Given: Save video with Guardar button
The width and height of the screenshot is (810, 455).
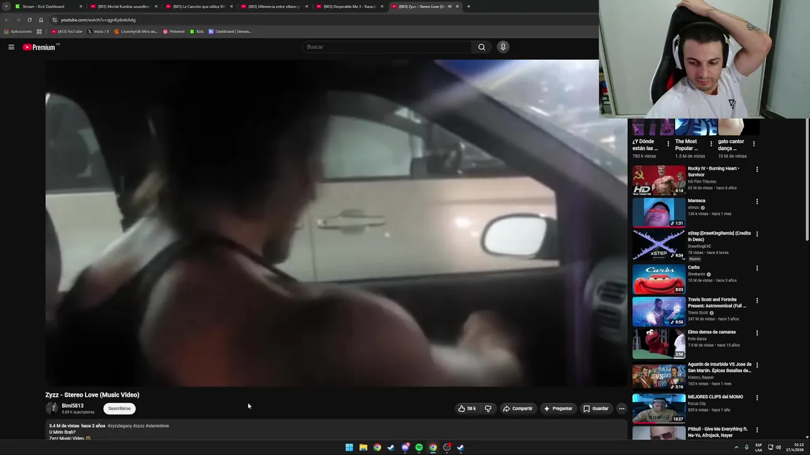Looking at the screenshot, I should pos(595,408).
